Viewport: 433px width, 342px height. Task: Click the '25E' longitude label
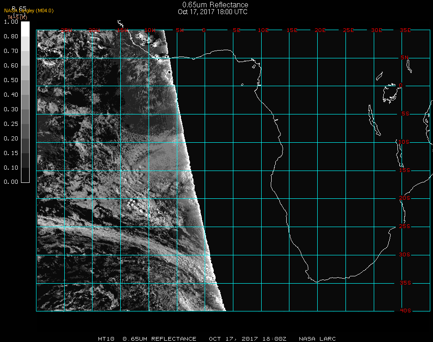348,30
